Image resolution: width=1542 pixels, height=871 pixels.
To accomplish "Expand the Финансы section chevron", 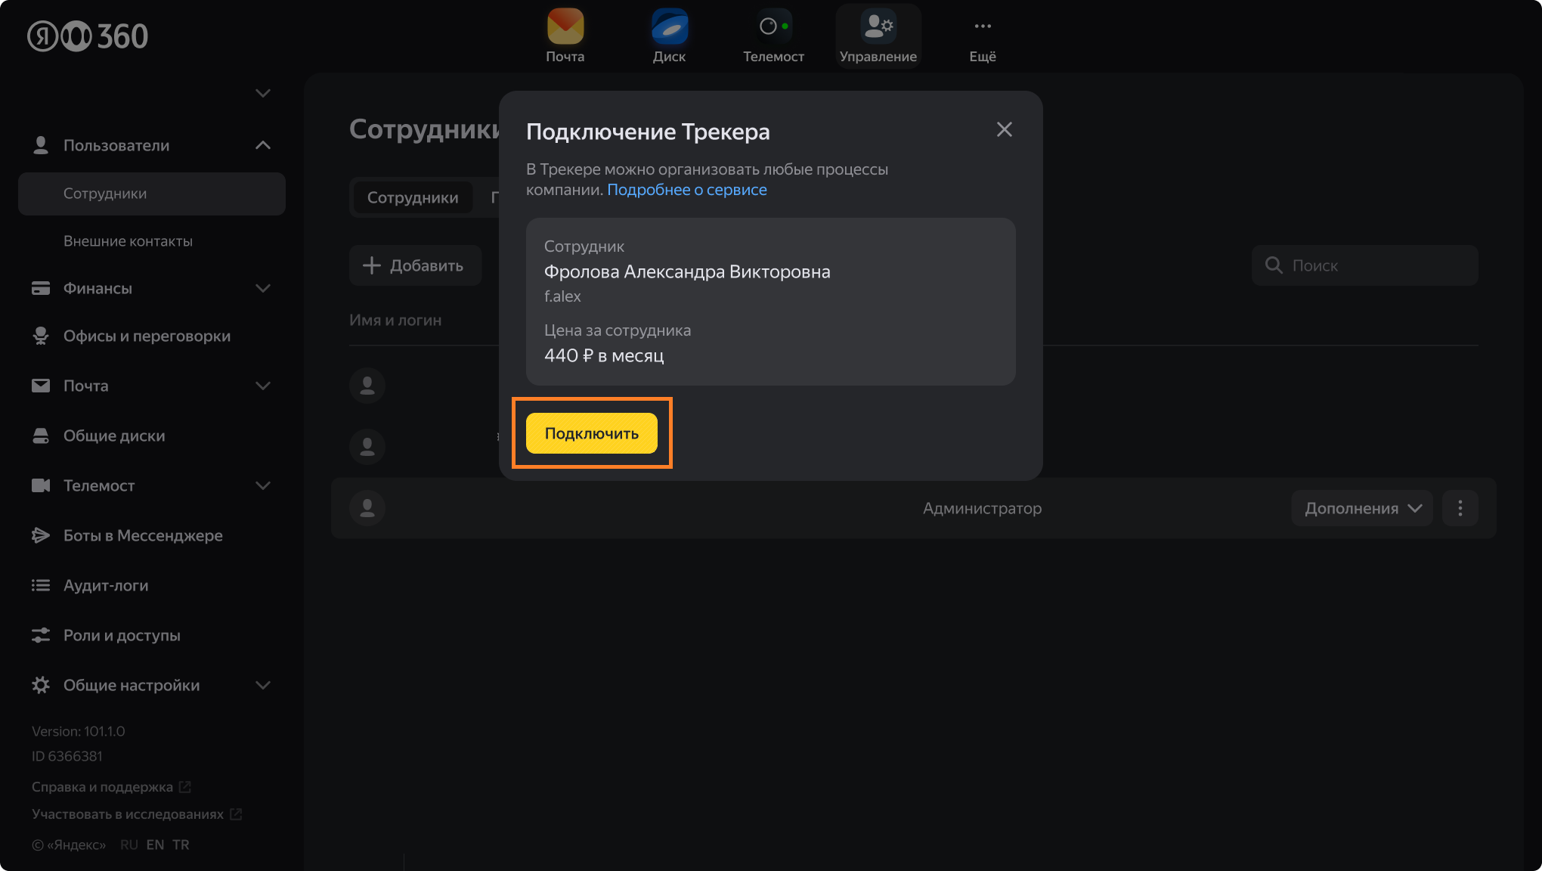I will [x=263, y=288].
